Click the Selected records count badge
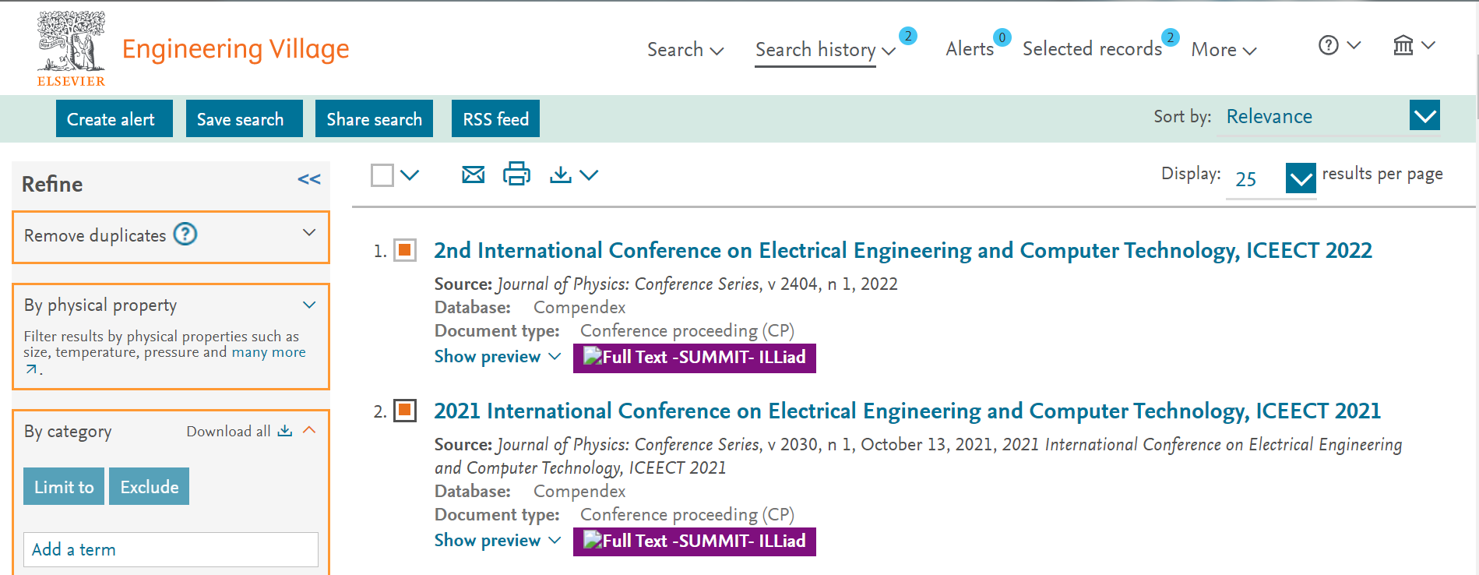1479x575 pixels. (1170, 37)
